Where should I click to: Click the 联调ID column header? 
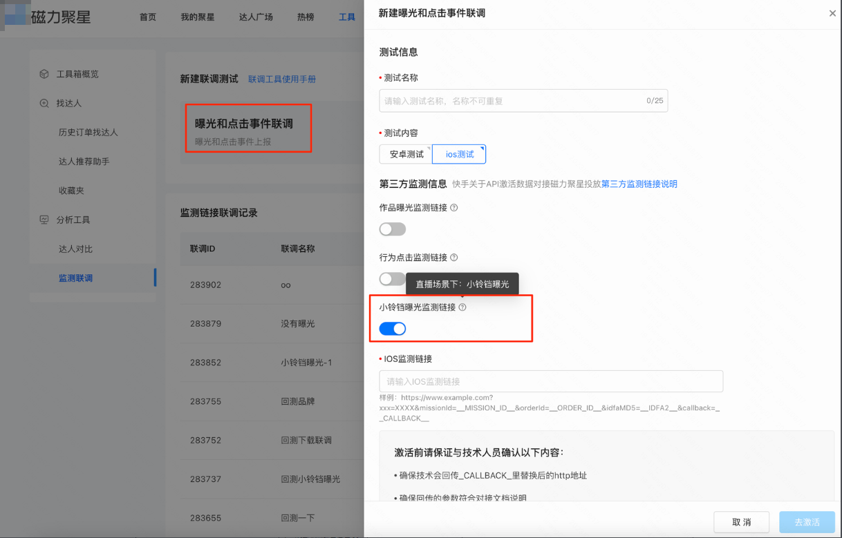click(203, 249)
